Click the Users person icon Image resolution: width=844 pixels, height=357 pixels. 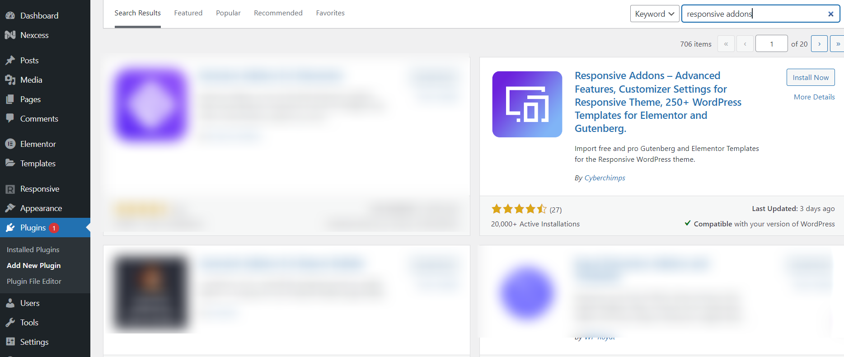click(x=10, y=303)
